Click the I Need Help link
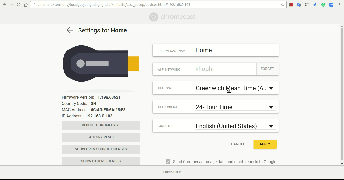Screen dimensions: 344x180 pyautogui.click(x=172, y=172)
